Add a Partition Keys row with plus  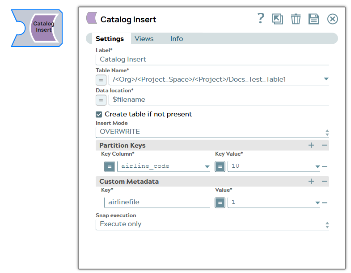(x=311, y=145)
